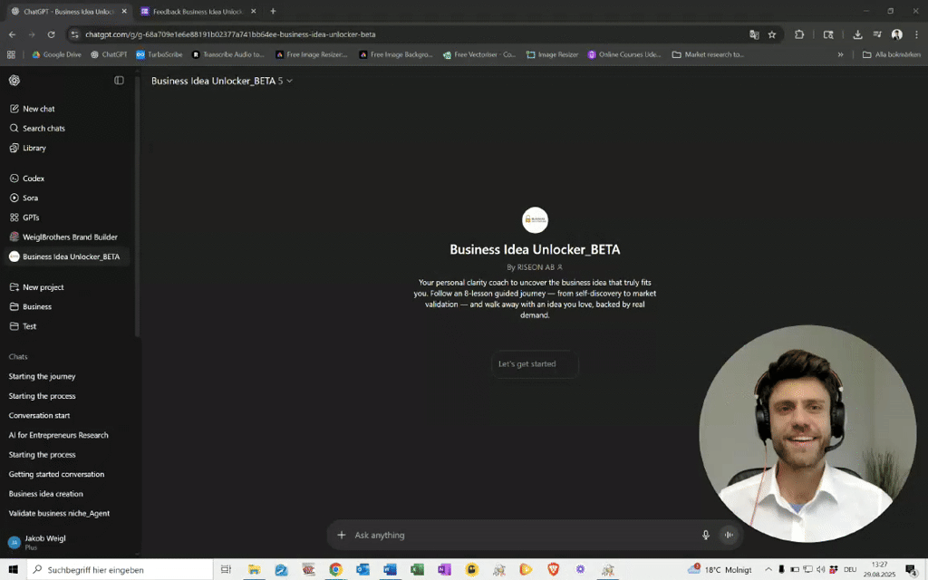Click the ChatGPT logo in the sidebar
Screen dimensions: 928x580
pos(14,81)
